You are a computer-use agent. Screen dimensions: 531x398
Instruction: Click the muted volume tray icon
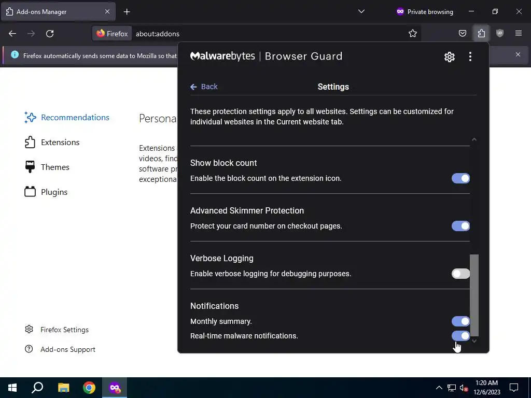coord(464,388)
